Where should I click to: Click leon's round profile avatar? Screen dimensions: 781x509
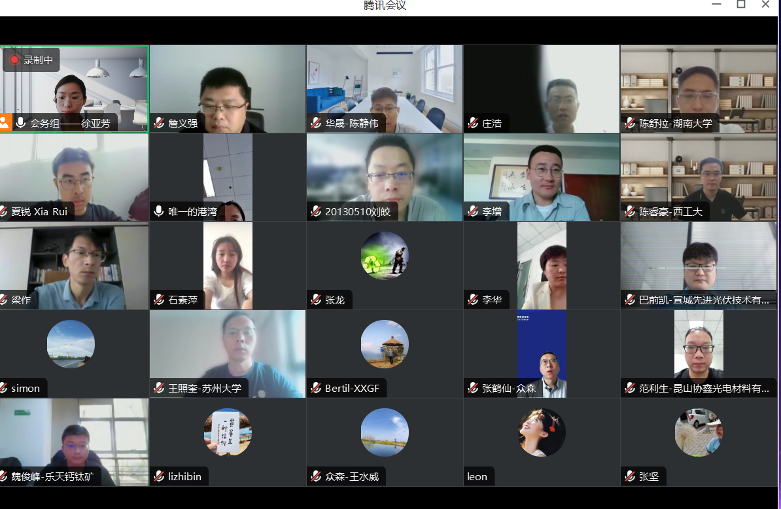pos(542,432)
